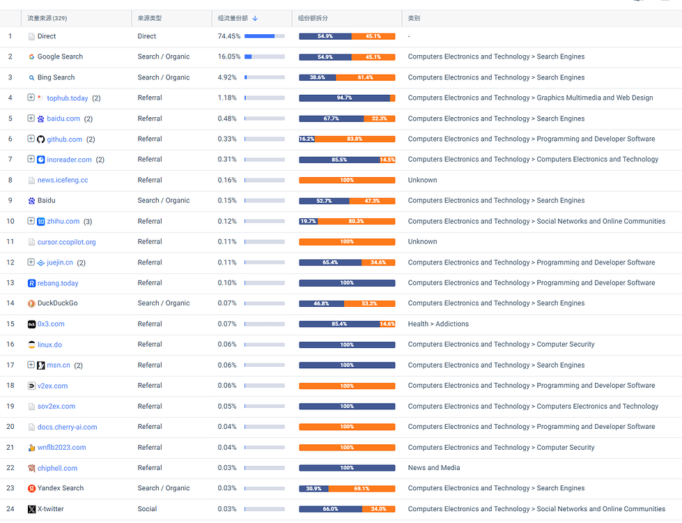Click the Baidu paw icon in row 9
This screenshot has width=682, height=523.
click(x=31, y=201)
